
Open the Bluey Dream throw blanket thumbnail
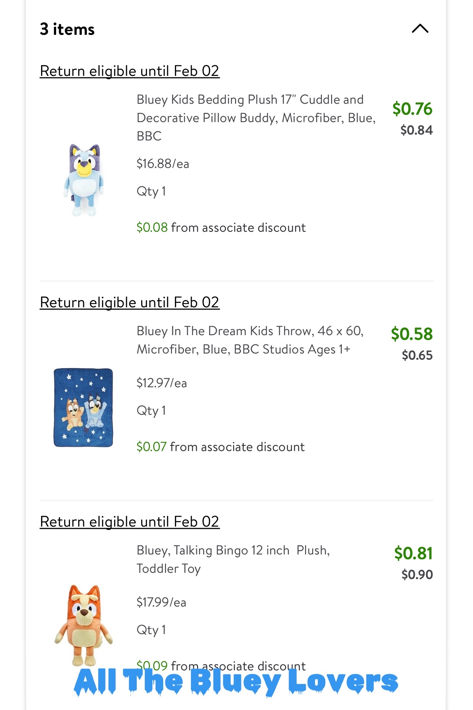tap(83, 407)
